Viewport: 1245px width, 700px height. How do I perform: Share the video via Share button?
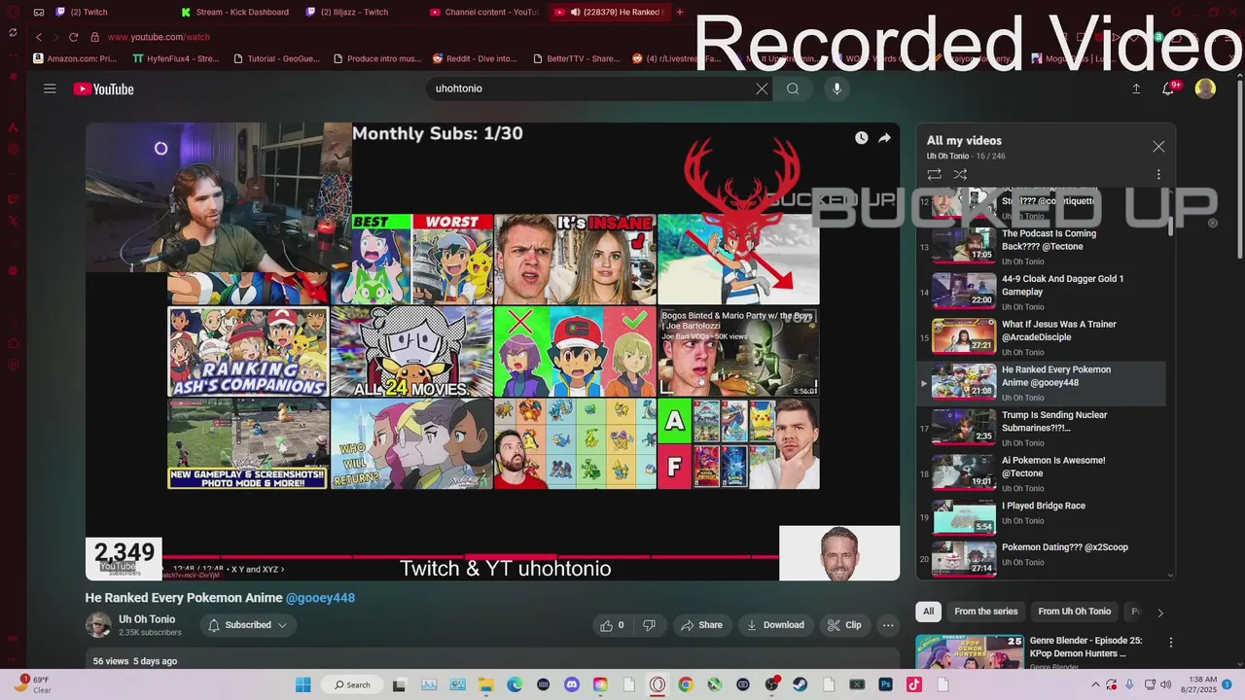tap(701, 625)
